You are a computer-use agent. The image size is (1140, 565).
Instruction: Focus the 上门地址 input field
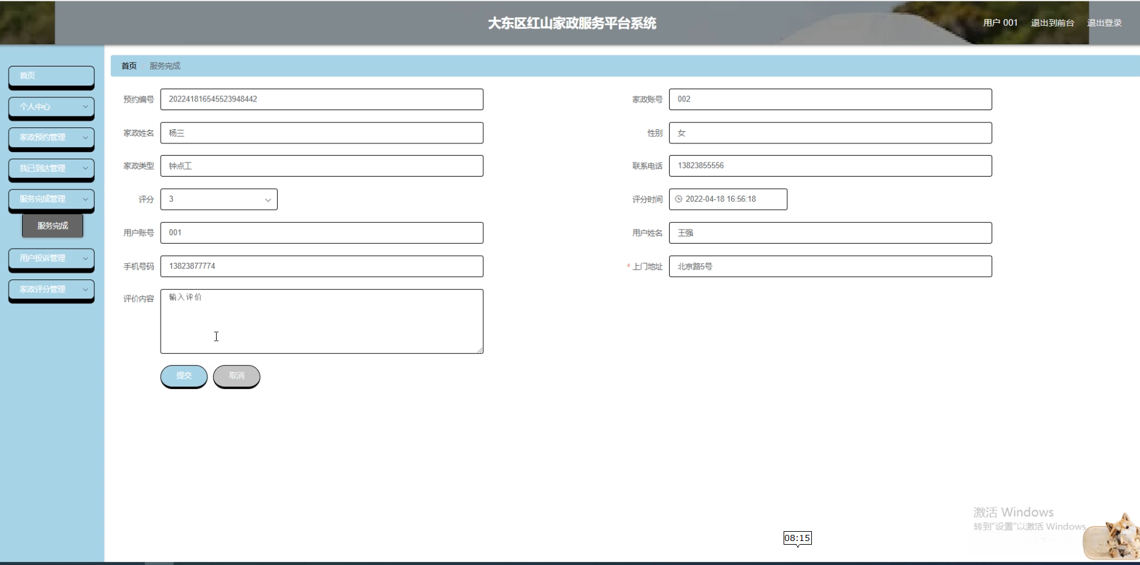(830, 266)
